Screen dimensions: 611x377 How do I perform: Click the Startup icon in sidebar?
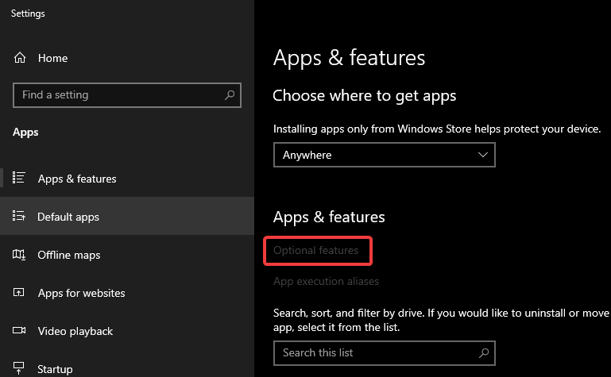click(21, 369)
